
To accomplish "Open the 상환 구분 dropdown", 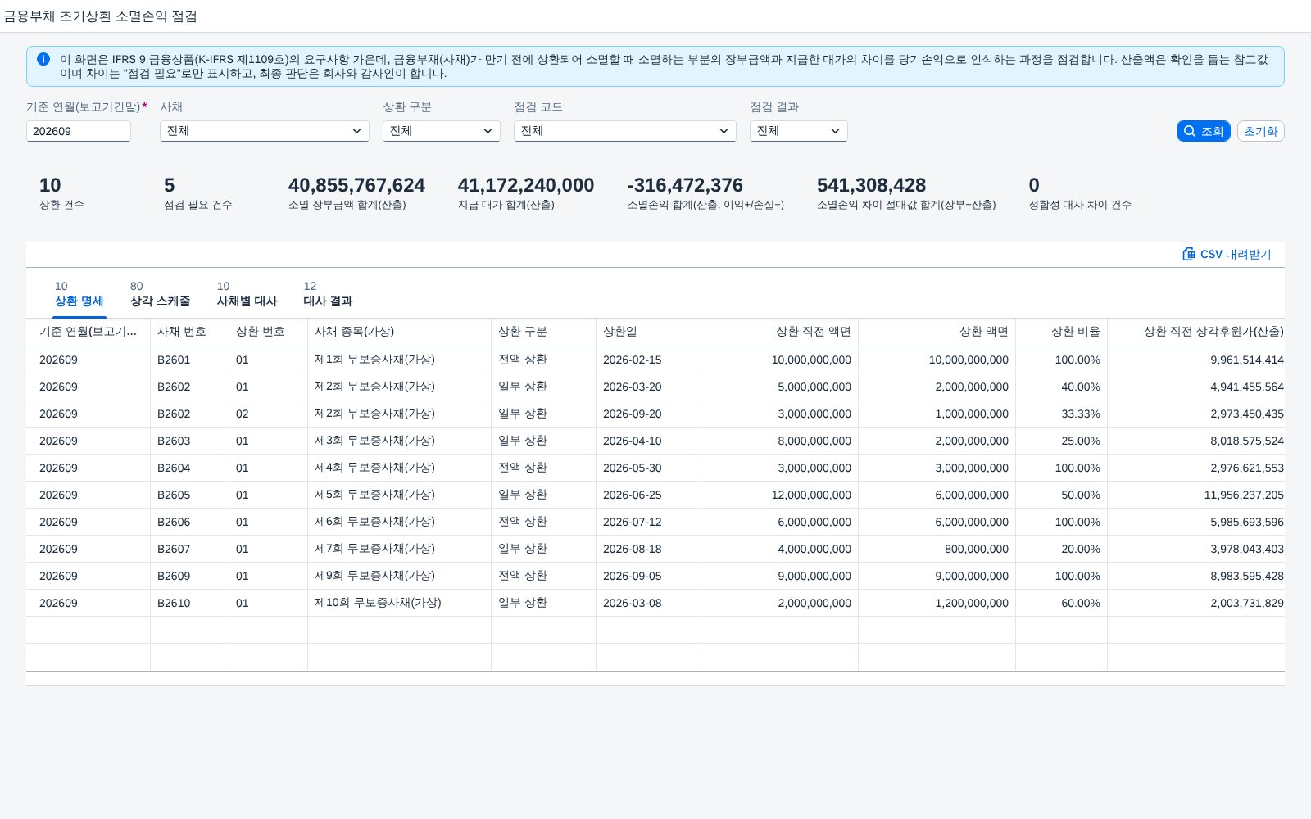I will click(442, 131).
